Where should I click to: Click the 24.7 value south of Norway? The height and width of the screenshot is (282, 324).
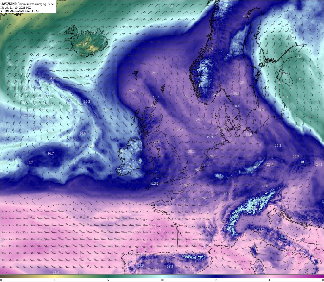pos(216,95)
